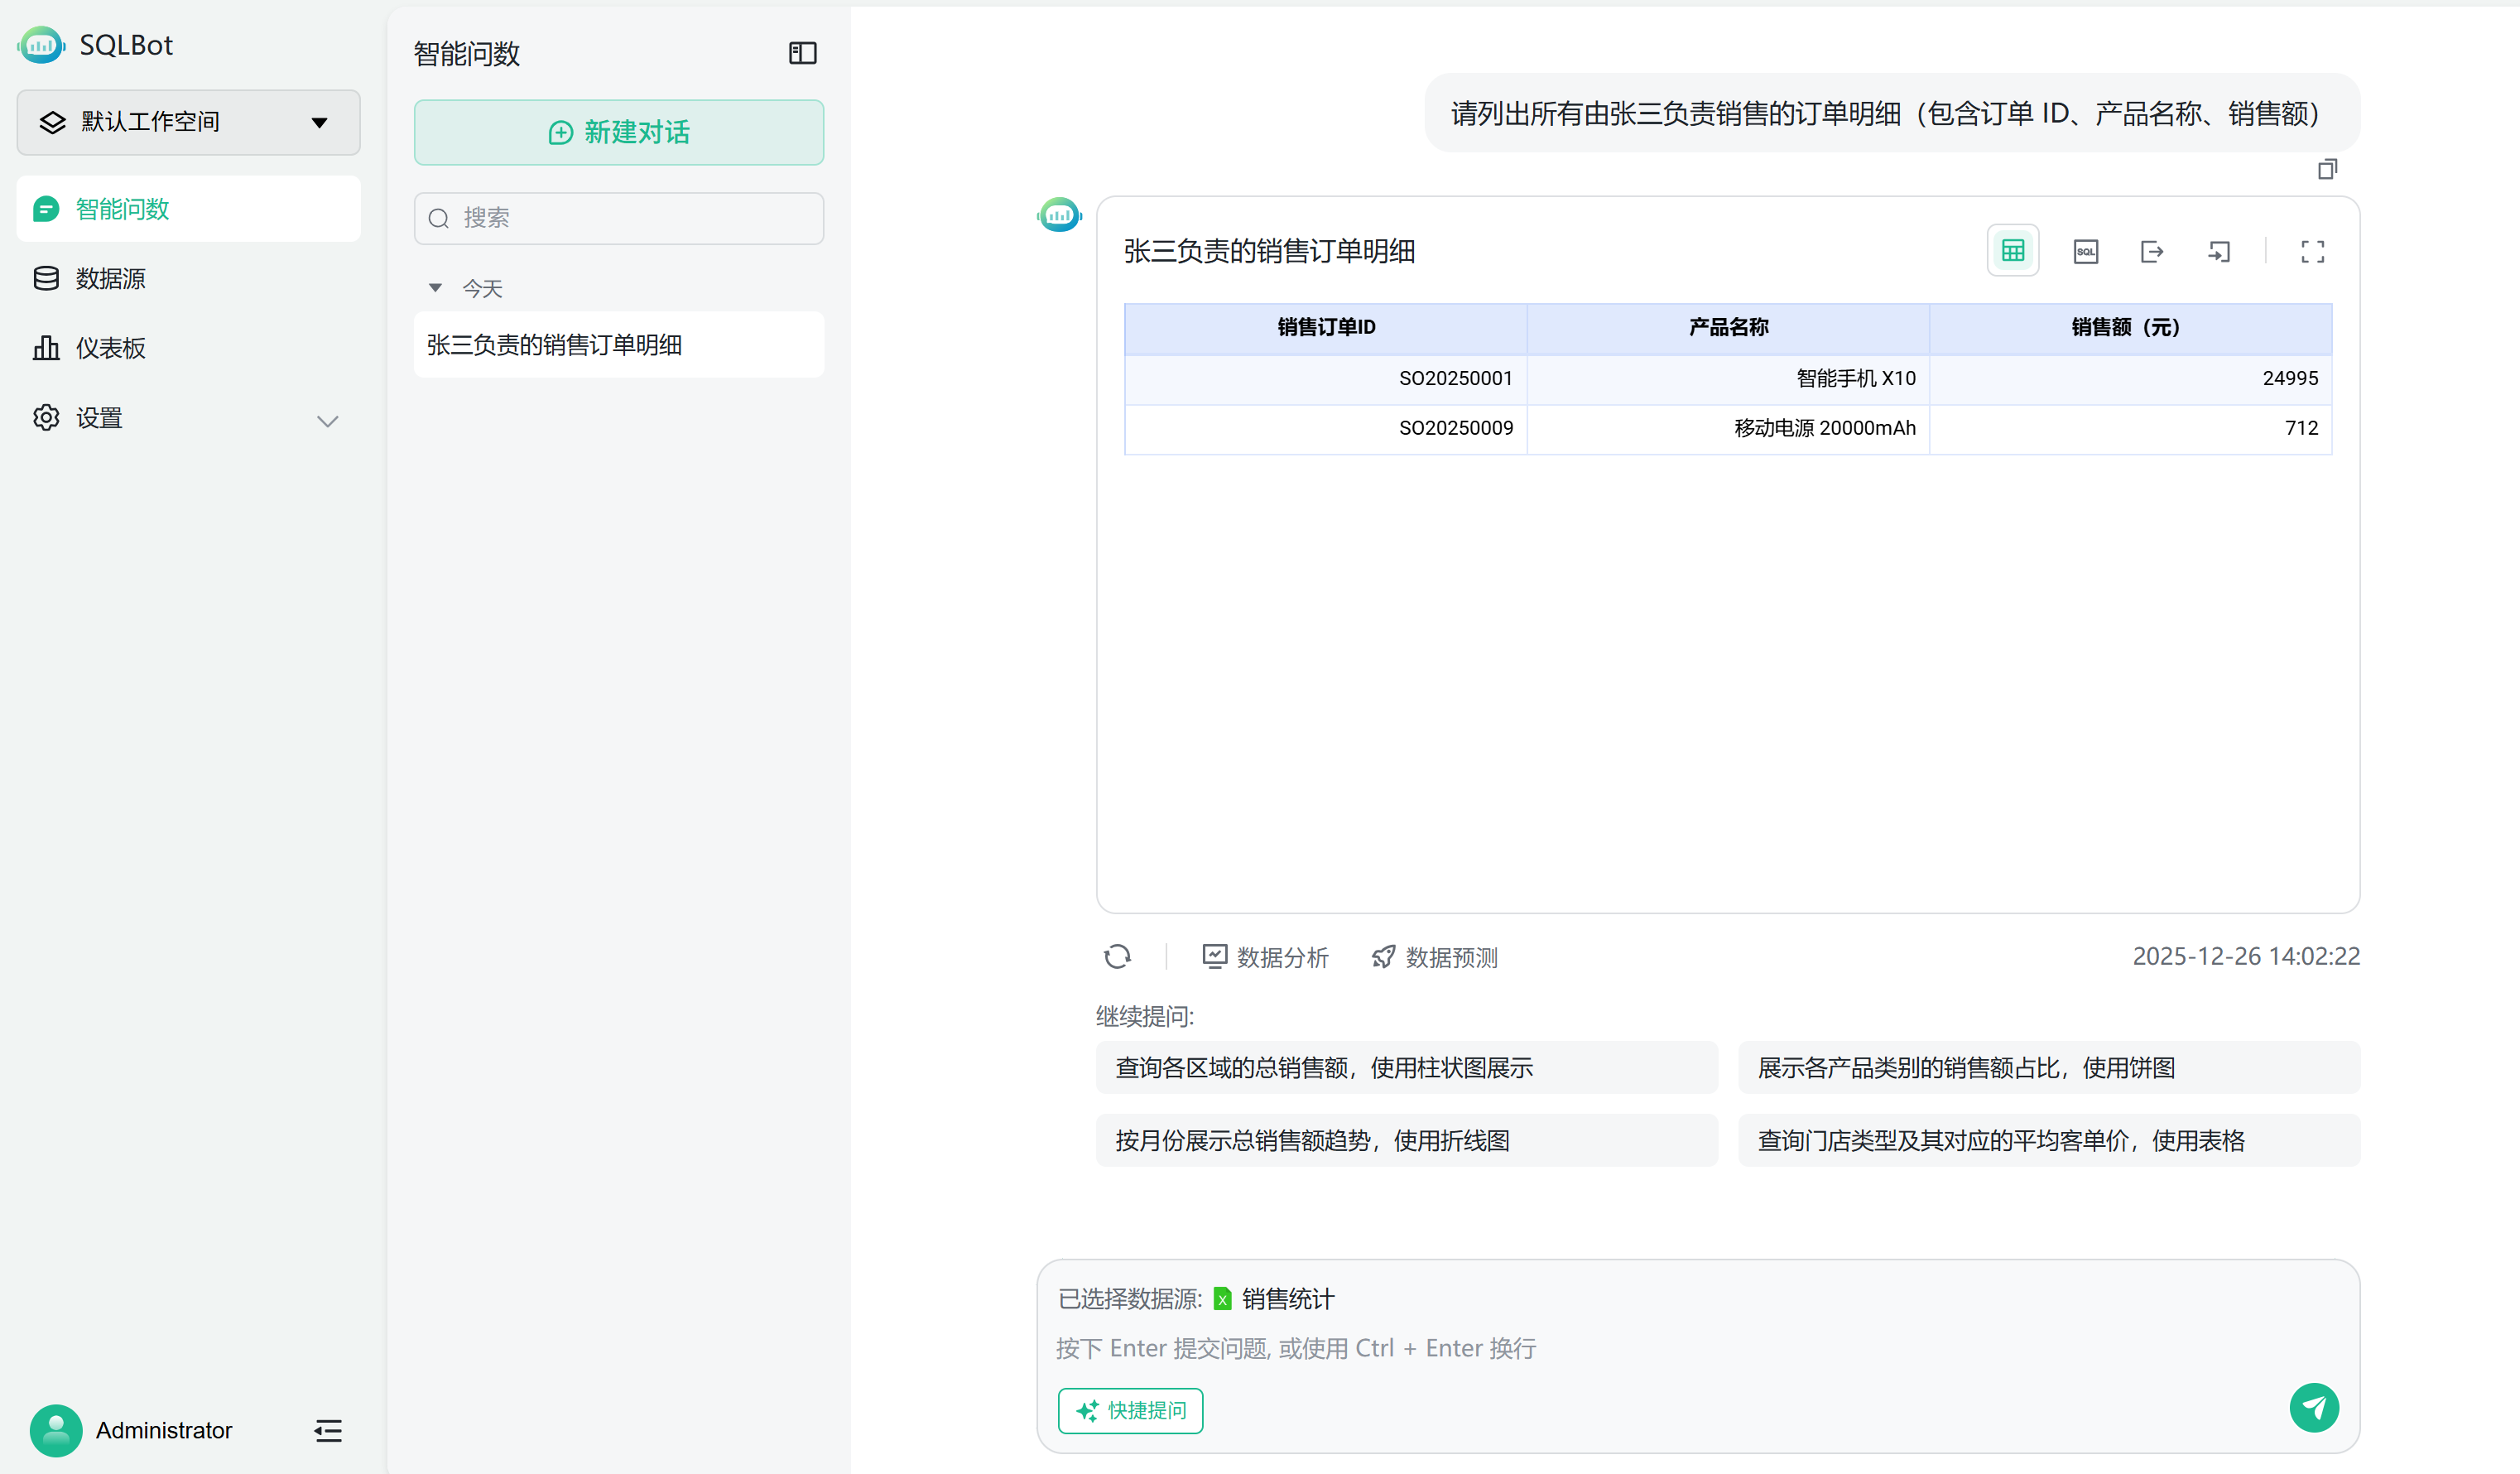The image size is (2520, 1474).
Task: View the result card in fullscreen
Action: (2311, 251)
